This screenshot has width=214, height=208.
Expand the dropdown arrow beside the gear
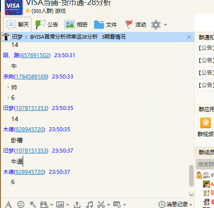(x=166, y=25)
